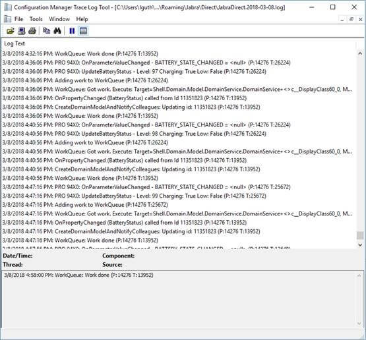Open the Help menu

click(x=82, y=19)
